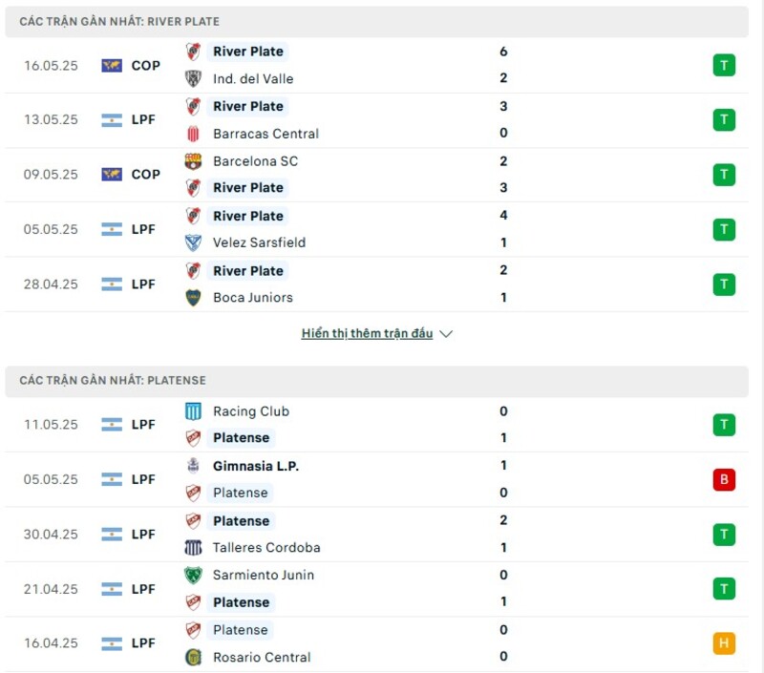Open the Barracas Central club logo

[194, 134]
